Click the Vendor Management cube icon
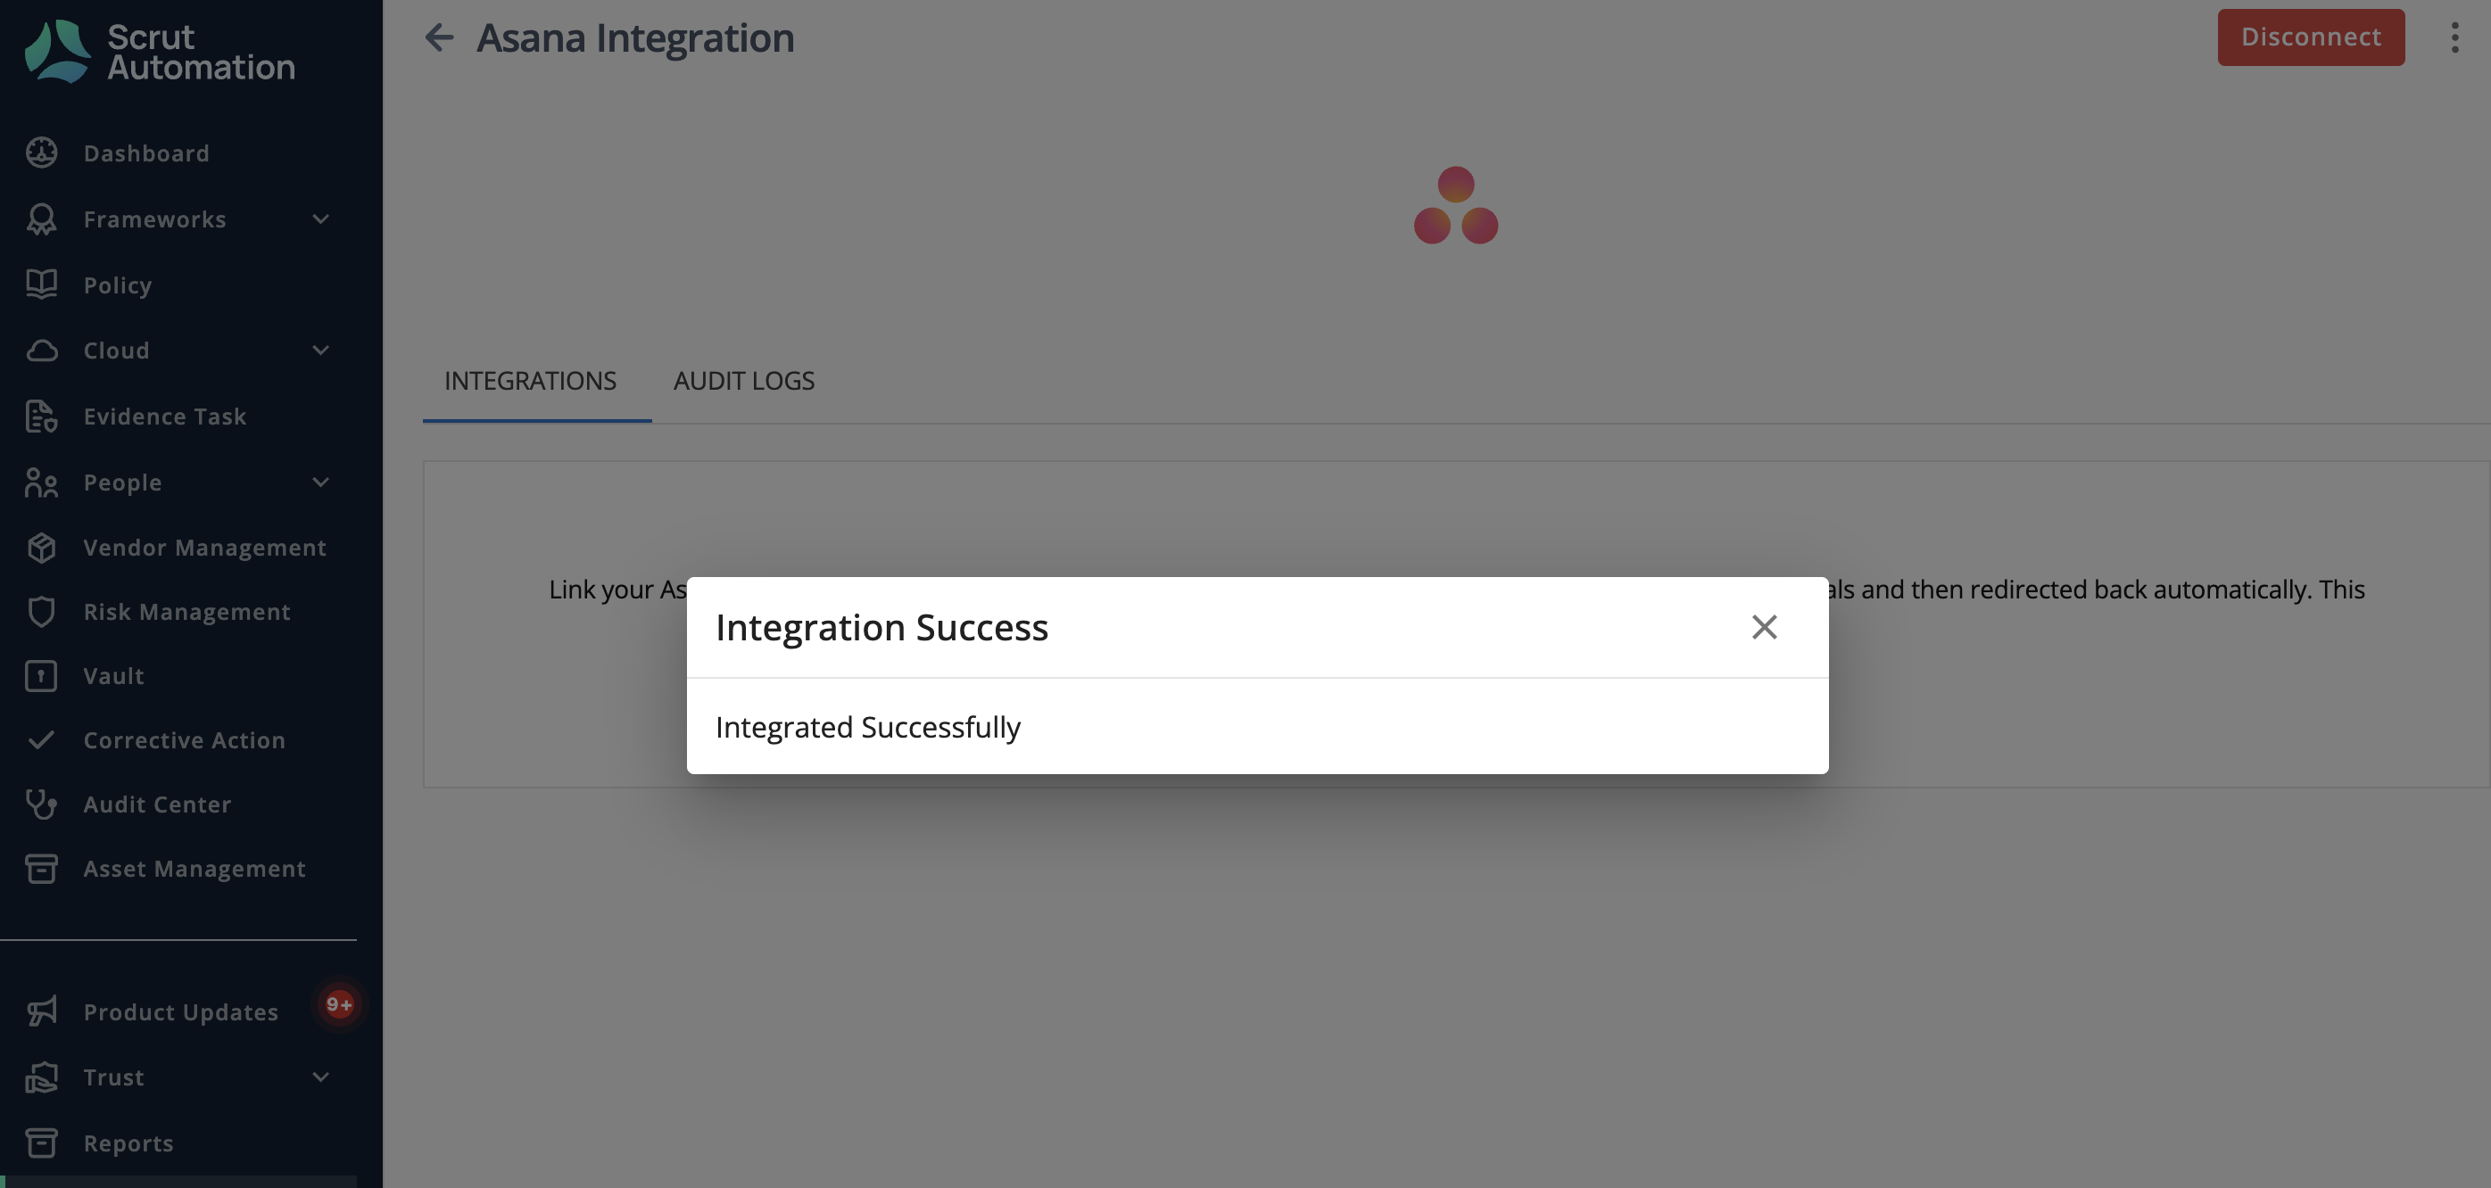The image size is (2491, 1188). 42,547
